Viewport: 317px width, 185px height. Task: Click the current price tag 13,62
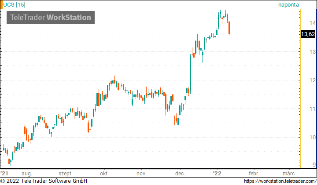point(308,34)
